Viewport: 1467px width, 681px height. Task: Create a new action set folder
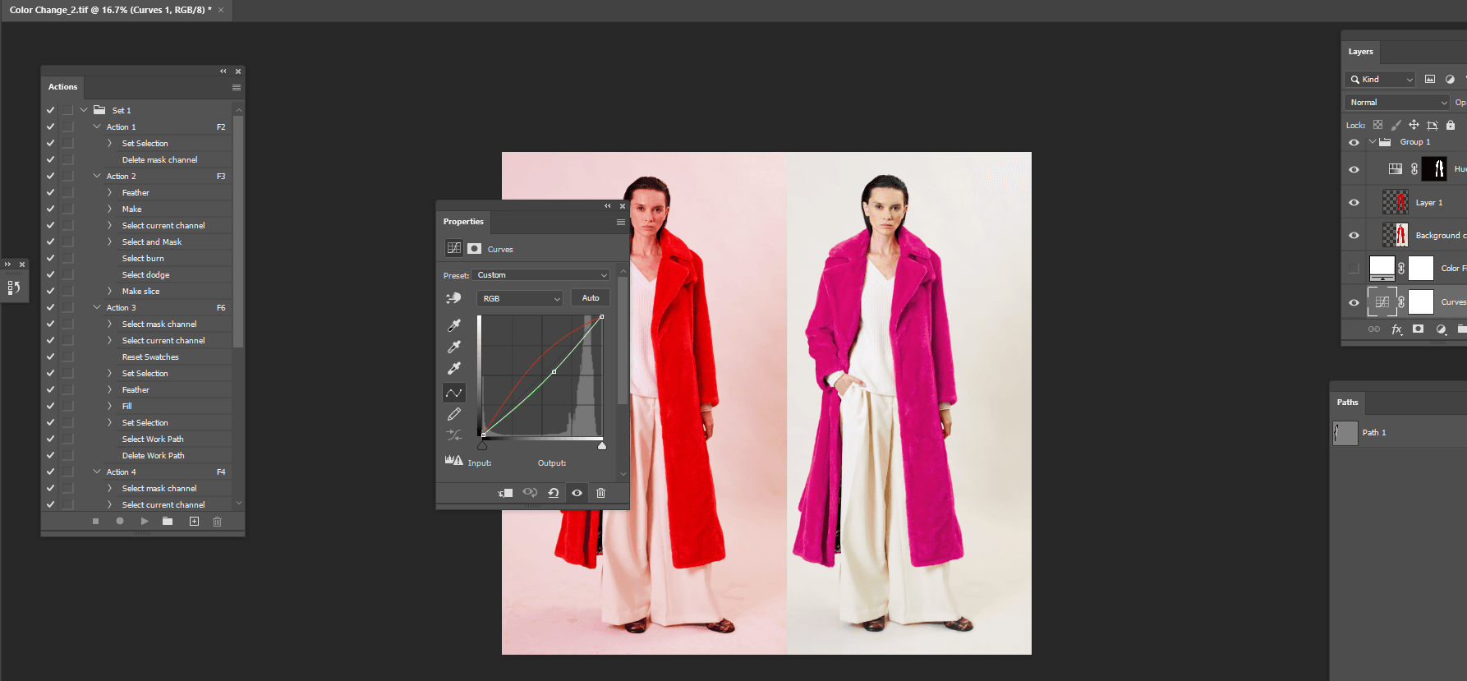click(x=168, y=522)
